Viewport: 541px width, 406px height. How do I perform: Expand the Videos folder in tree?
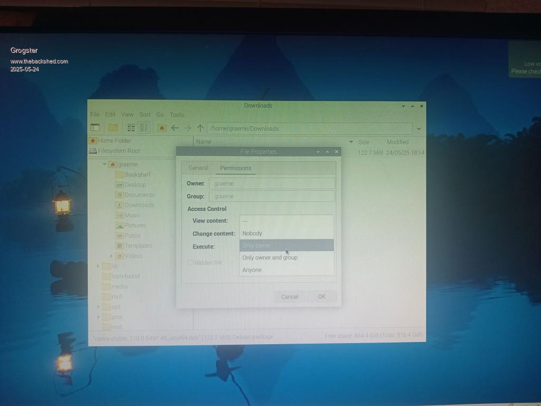[111, 256]
